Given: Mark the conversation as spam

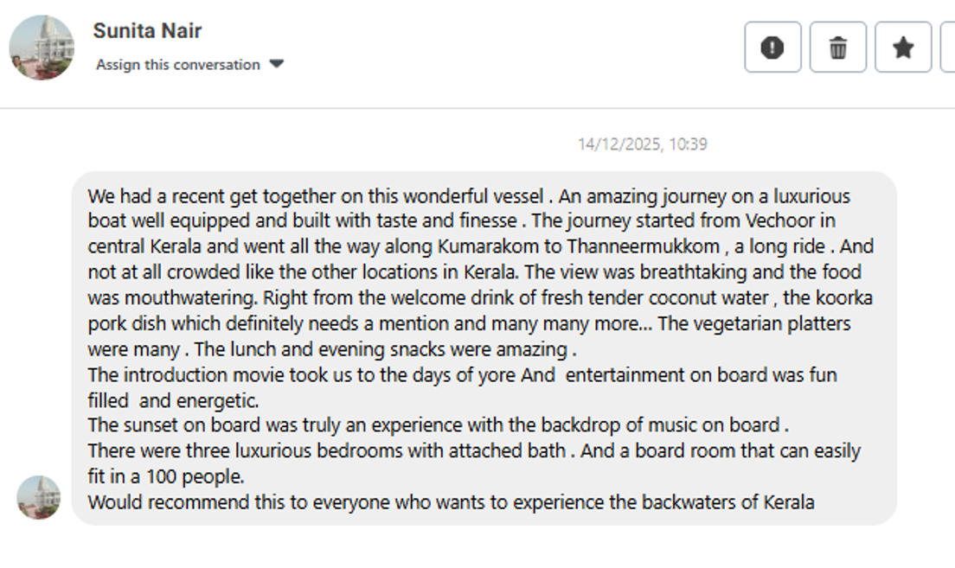Looking at the screenshot, I should [772, 48].
